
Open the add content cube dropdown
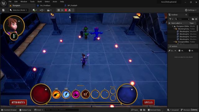pos(35,10)
